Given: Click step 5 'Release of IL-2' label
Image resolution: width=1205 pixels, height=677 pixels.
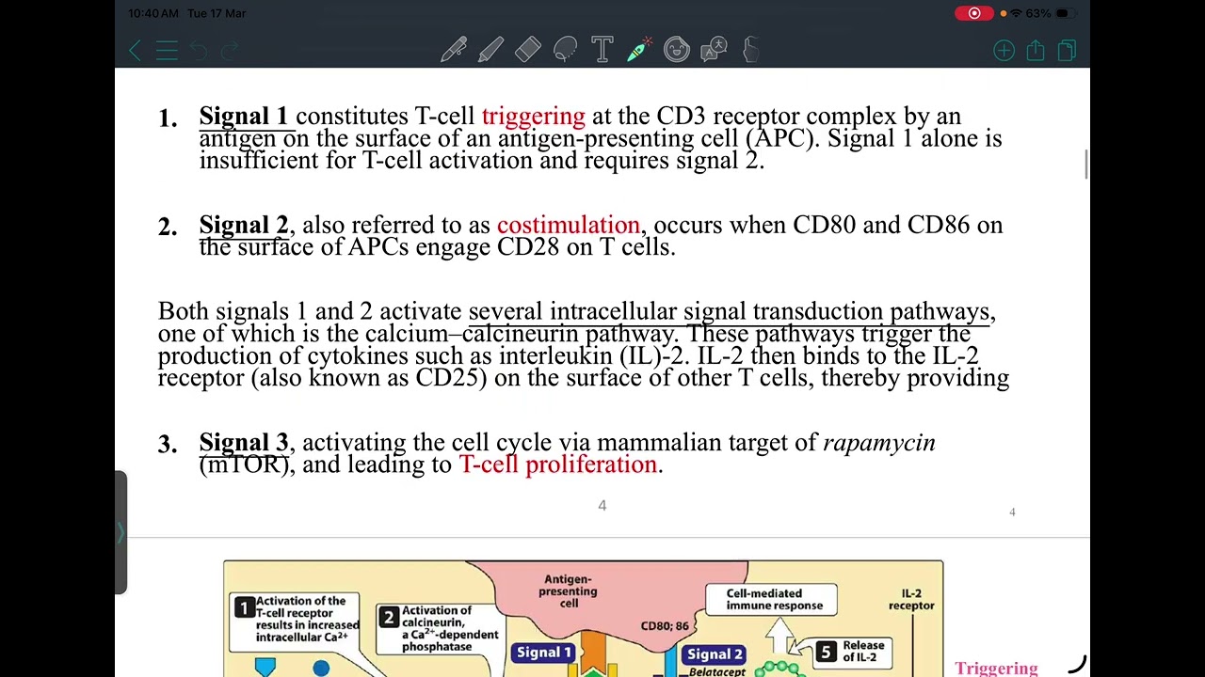Looking at the screenshot, I should [x=852, y=652].
